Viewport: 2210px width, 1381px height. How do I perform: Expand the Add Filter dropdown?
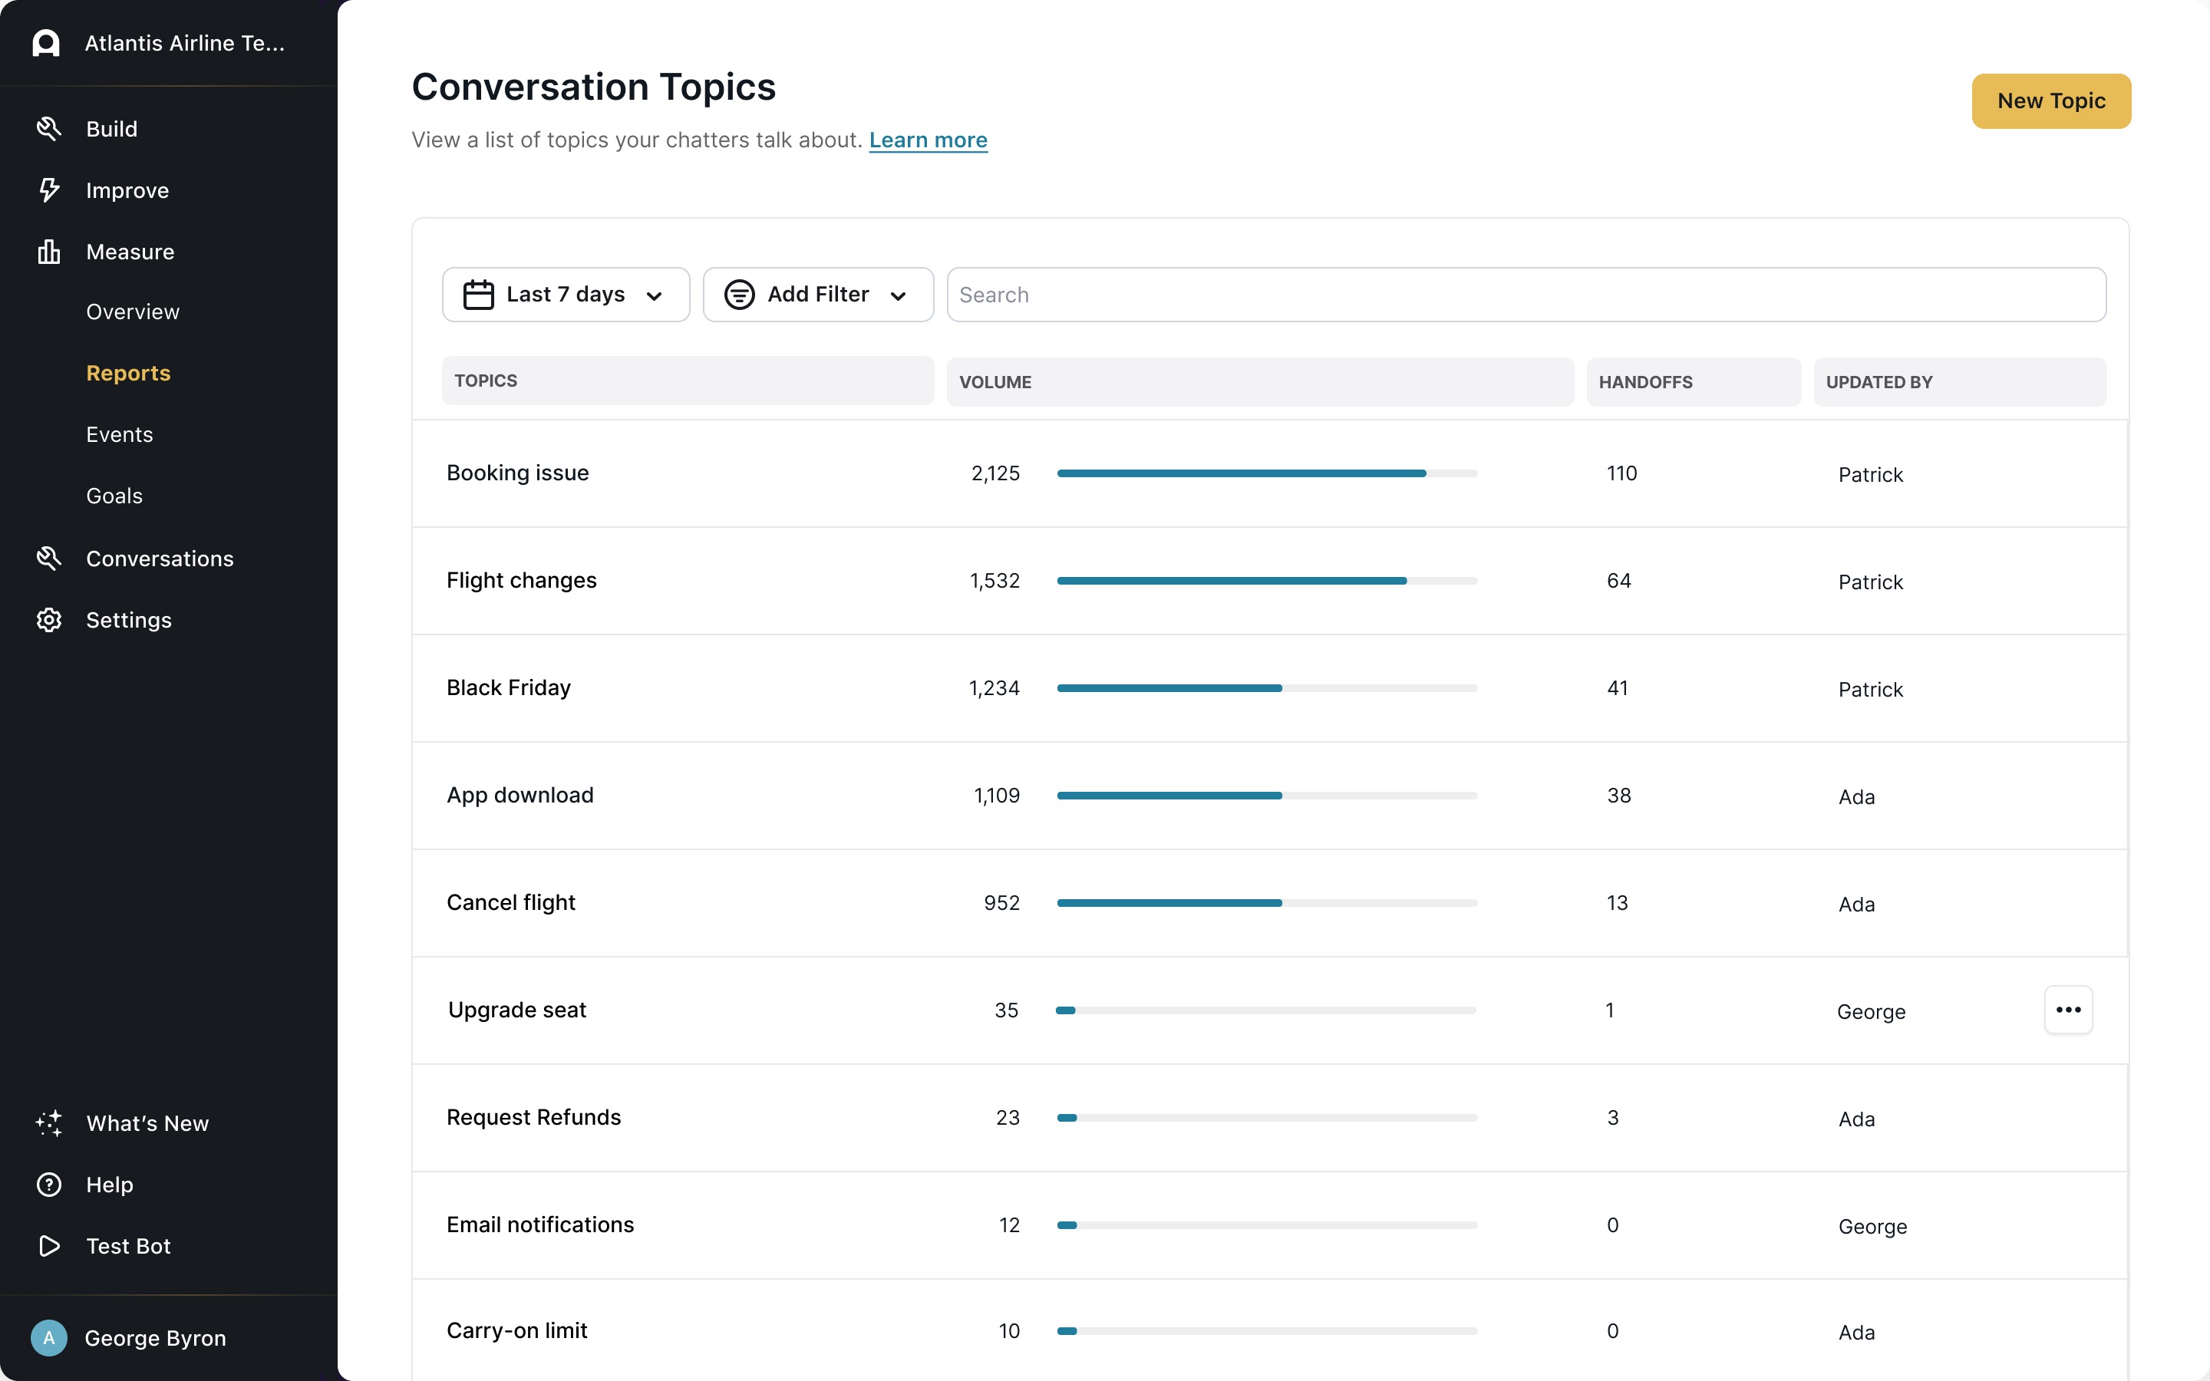pyautogui.click(x=817, y=294)
